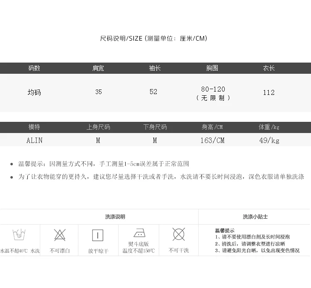Click the 均码 size cell
This screenshot has height=288, width=311.
coord(34,92)
